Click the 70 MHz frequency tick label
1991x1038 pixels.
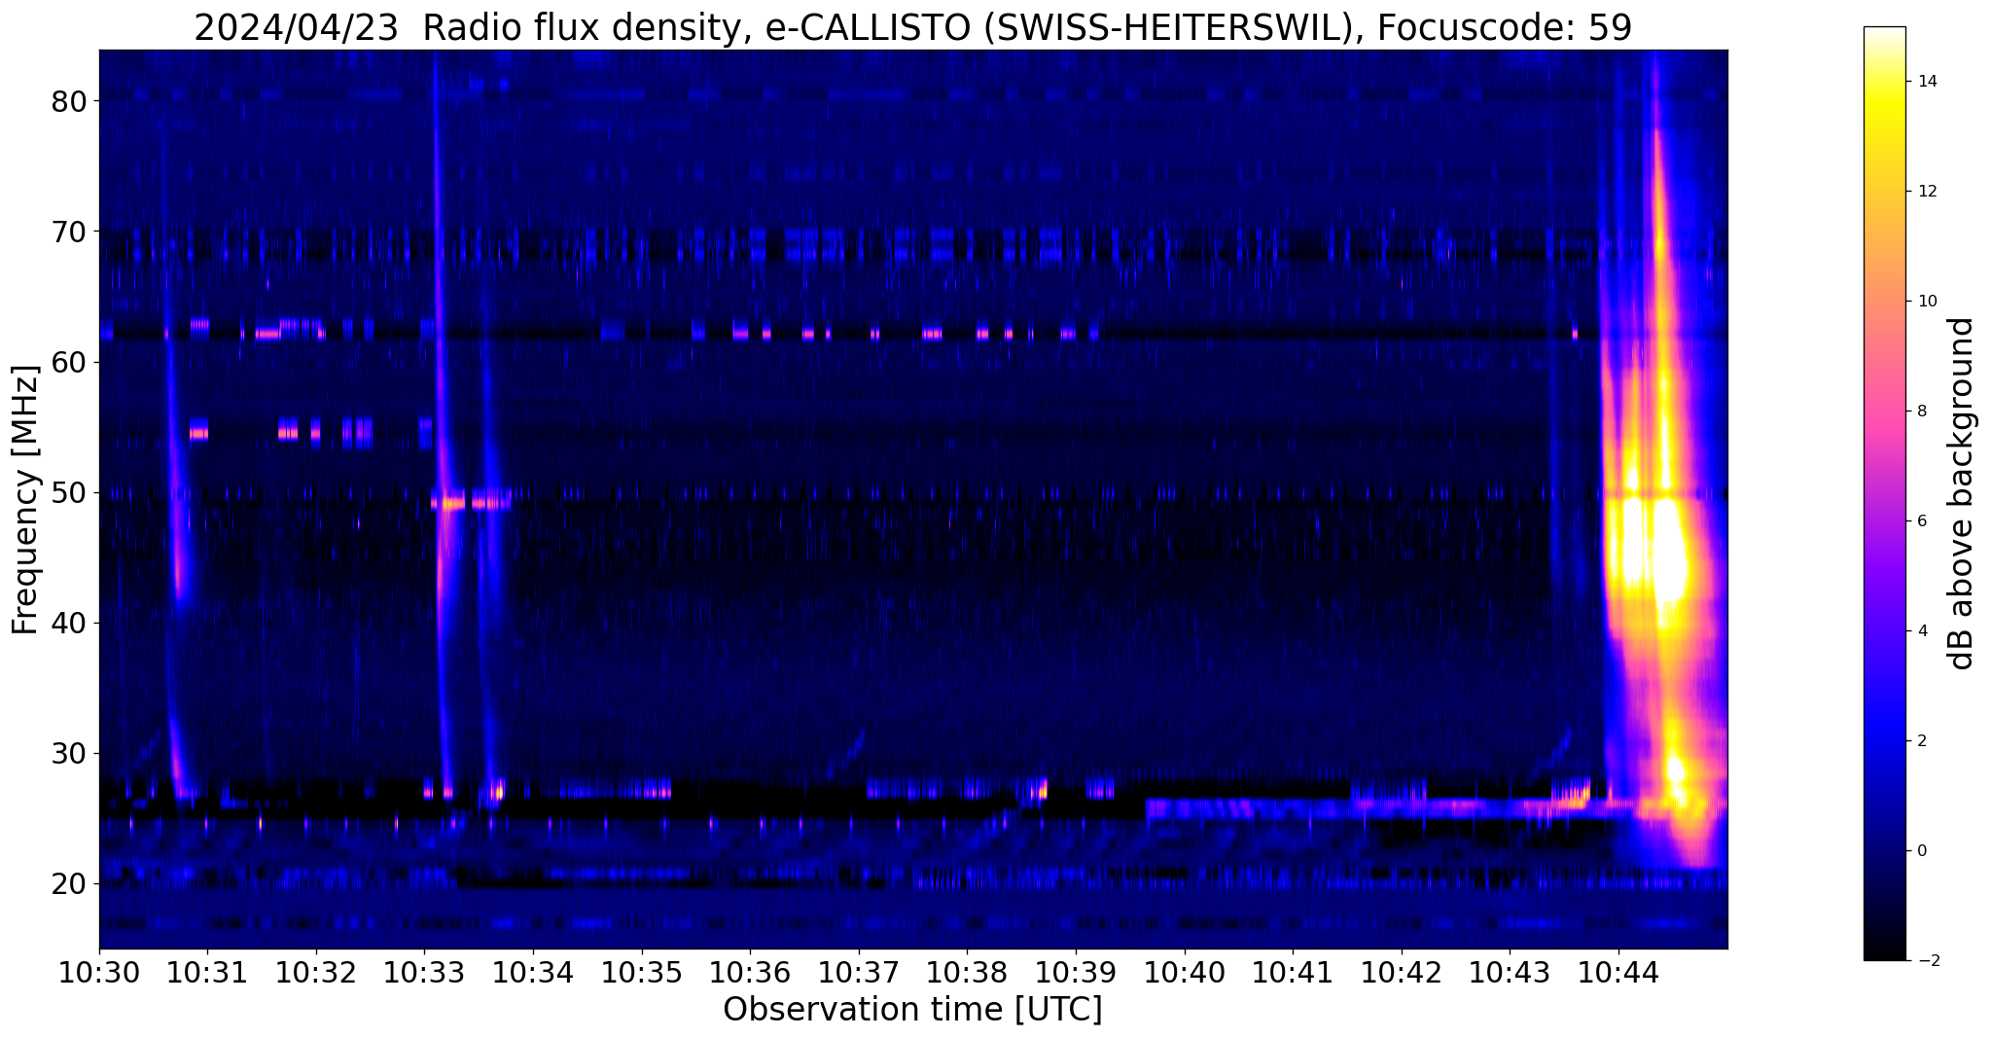tap(70, 232)
